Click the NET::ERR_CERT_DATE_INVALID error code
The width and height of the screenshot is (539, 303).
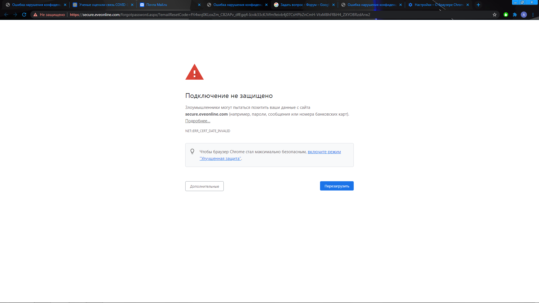coord(207,131)
